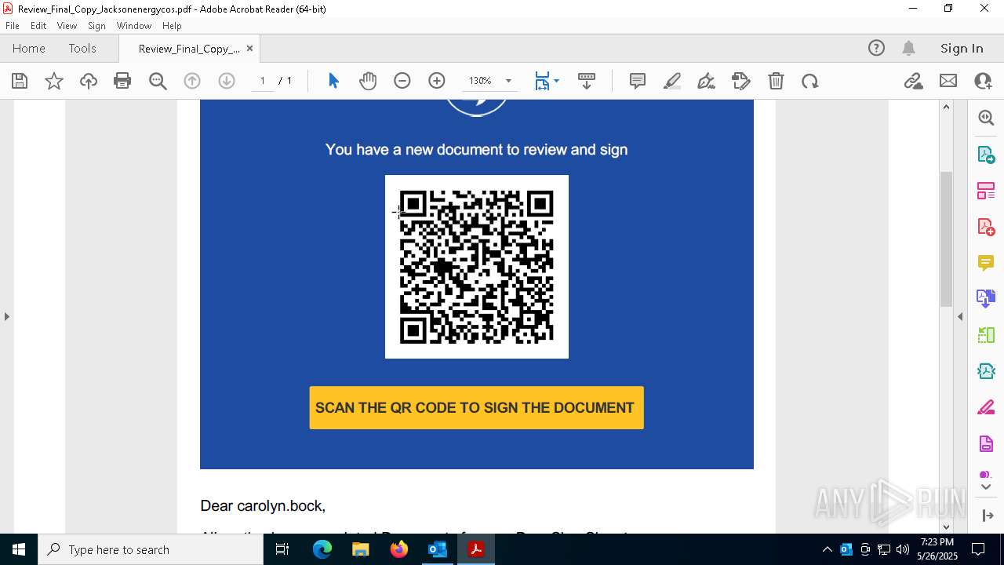This screenshot has height=565, width=1004.
Task: Open the share with others icon
Action: click(983, 81)
